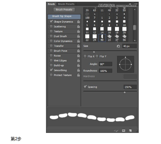Screen dimensions: 161x144
Task: Toggle lock icon for Texture
Action: pyautogui.click(x=78, y=31)
